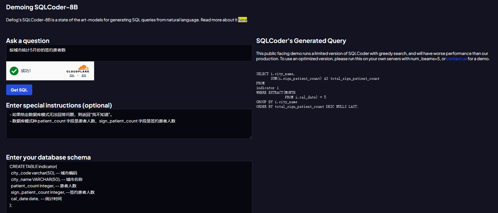Viewport: 498px width, 213px height.
Task: Click the Cloudflare logo in the captcha widget
Action: coord(78,69)
